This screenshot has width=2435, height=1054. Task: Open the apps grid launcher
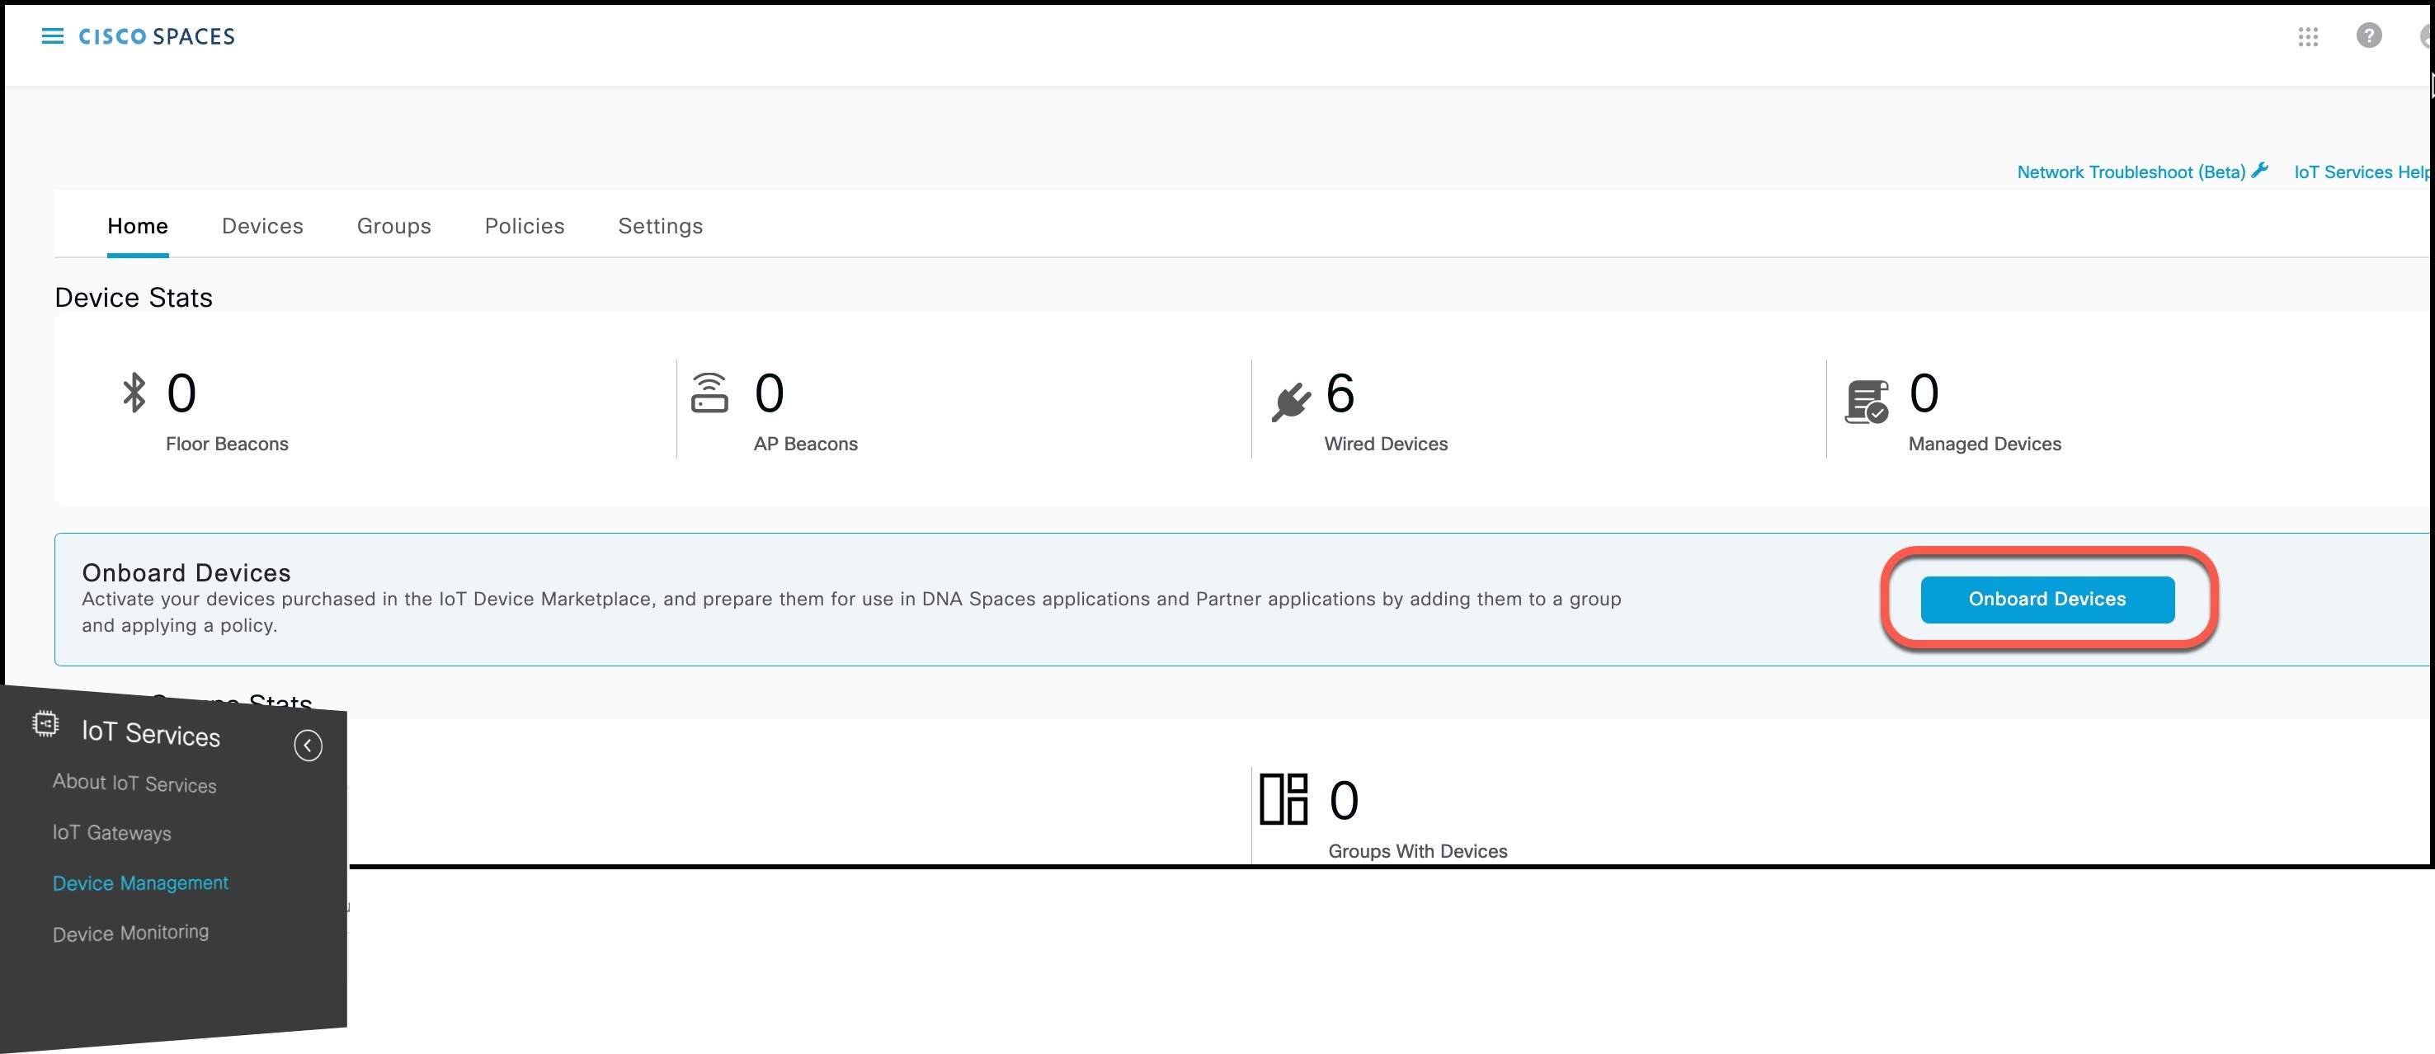coord(2307,37)
